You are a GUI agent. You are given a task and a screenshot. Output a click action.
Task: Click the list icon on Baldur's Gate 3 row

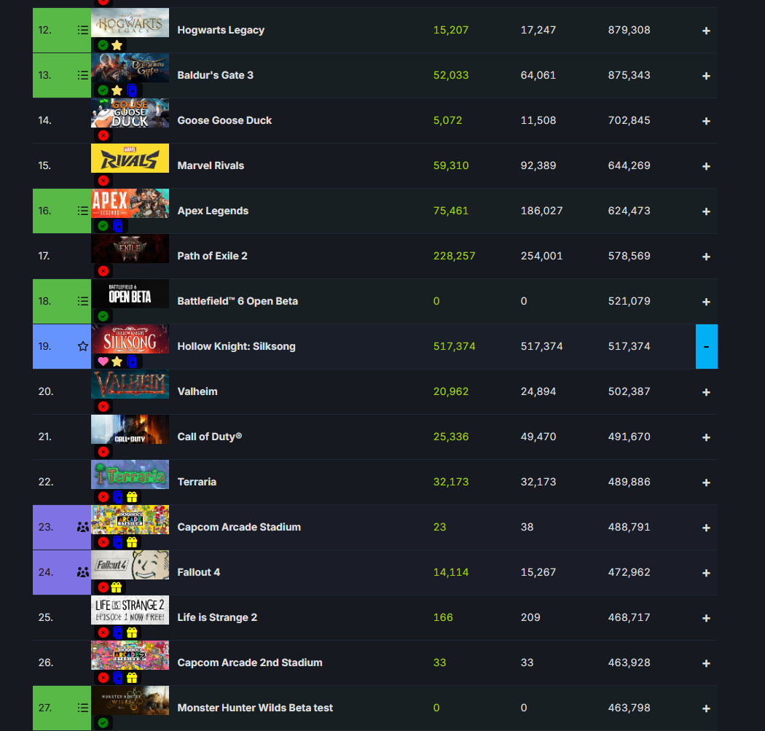pyautogui.click(x=83, y=75)
